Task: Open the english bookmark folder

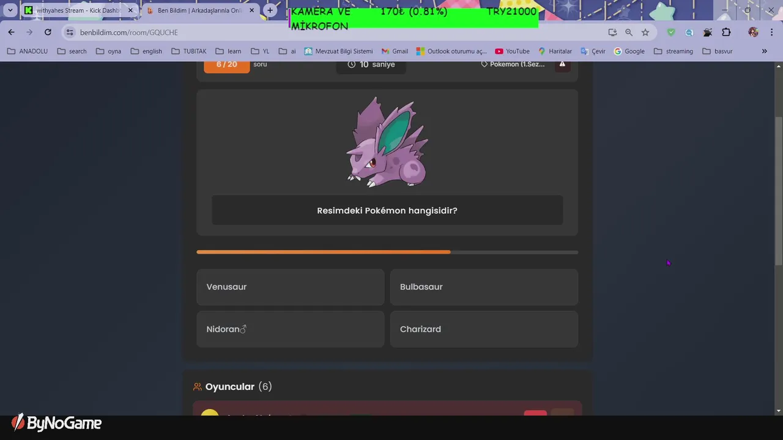Action: 146,51
